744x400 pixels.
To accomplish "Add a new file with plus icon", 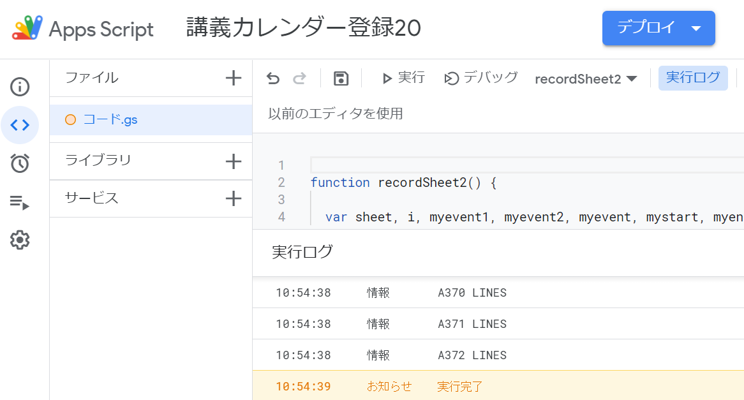I will click(x=233, y=78).
